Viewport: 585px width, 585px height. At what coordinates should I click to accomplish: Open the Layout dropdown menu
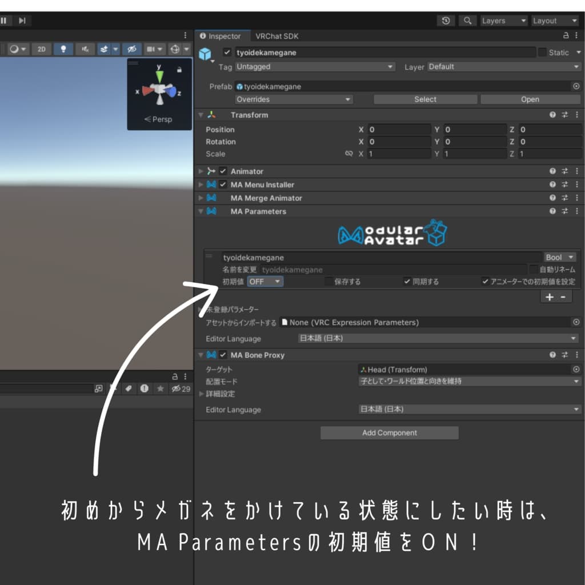pos(554,20)
